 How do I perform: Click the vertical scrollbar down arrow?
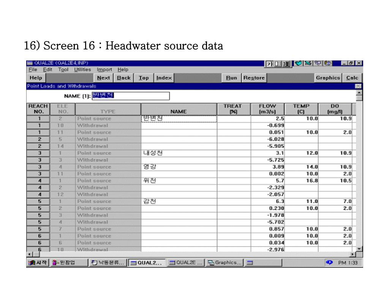(359, 249)
